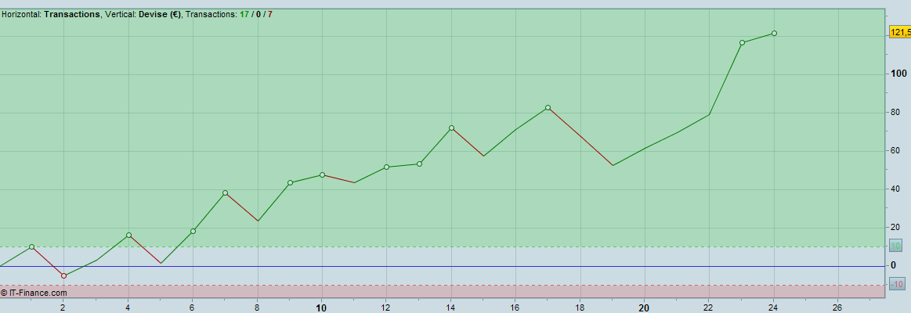The image size is (911, 313).
Task: Click the 100 label on the vertical axis
Action: tap(898, 74)
